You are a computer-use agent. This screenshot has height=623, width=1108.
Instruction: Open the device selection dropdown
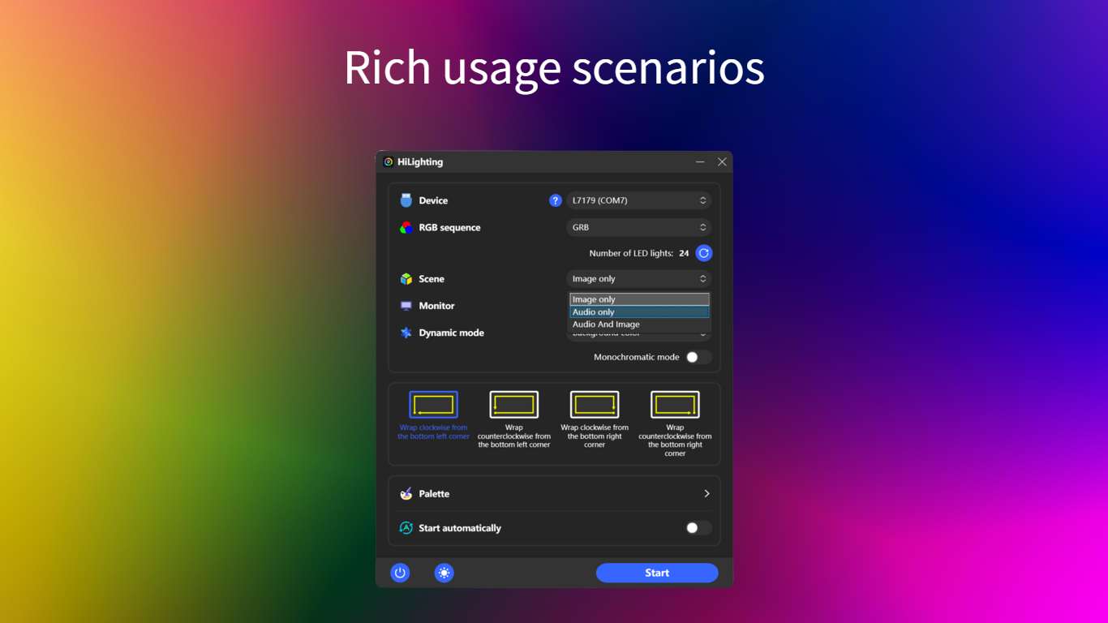pyautogui.click(x=638, y=200)
